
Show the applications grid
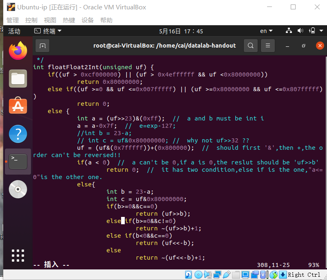tap(18, 256)
